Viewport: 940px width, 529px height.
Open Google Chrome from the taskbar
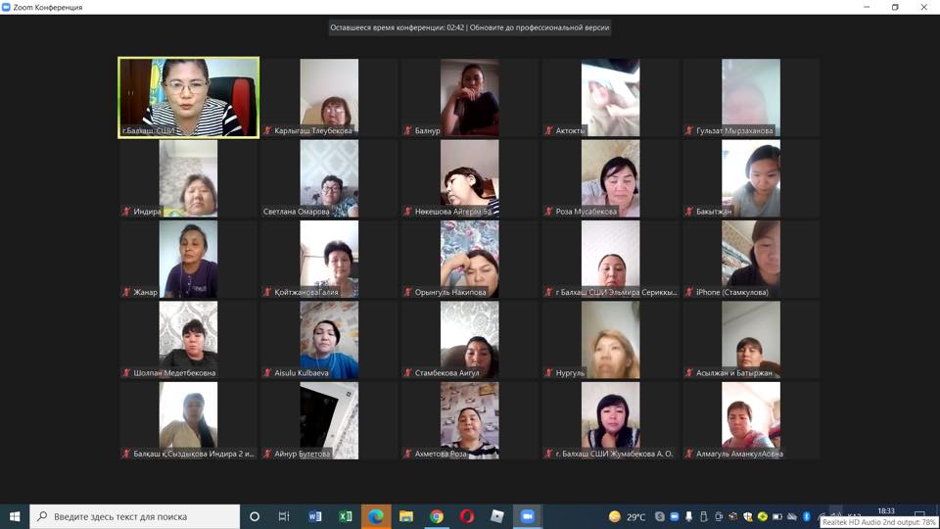pyautogui.click(x=436, y=516)
